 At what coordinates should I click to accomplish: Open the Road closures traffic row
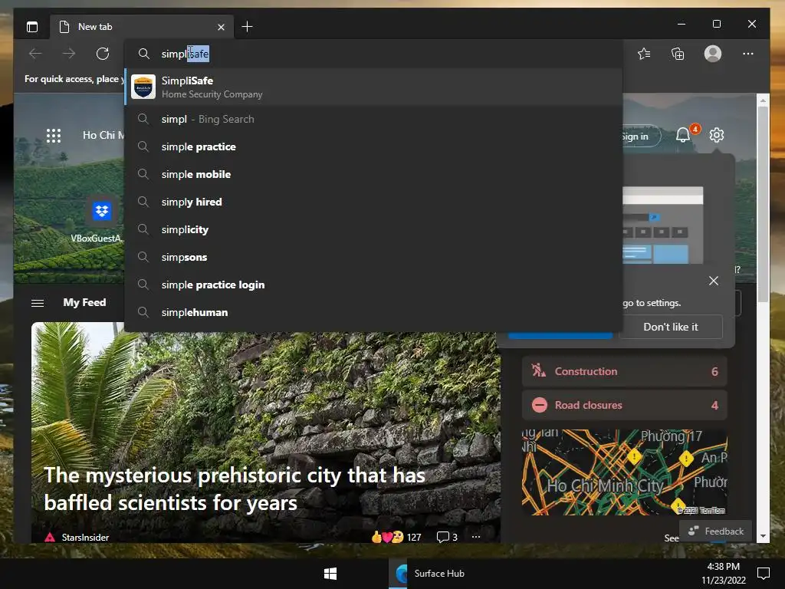(624, 405)
